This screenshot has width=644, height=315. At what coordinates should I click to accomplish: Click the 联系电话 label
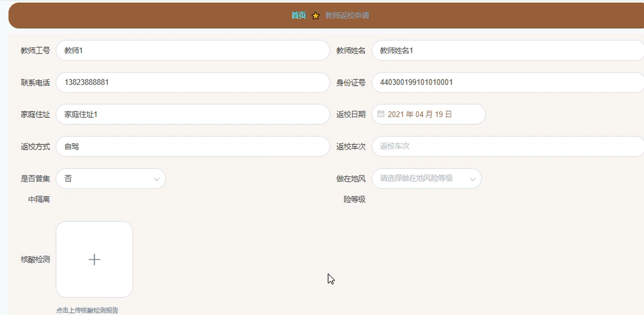pos(35,83)
